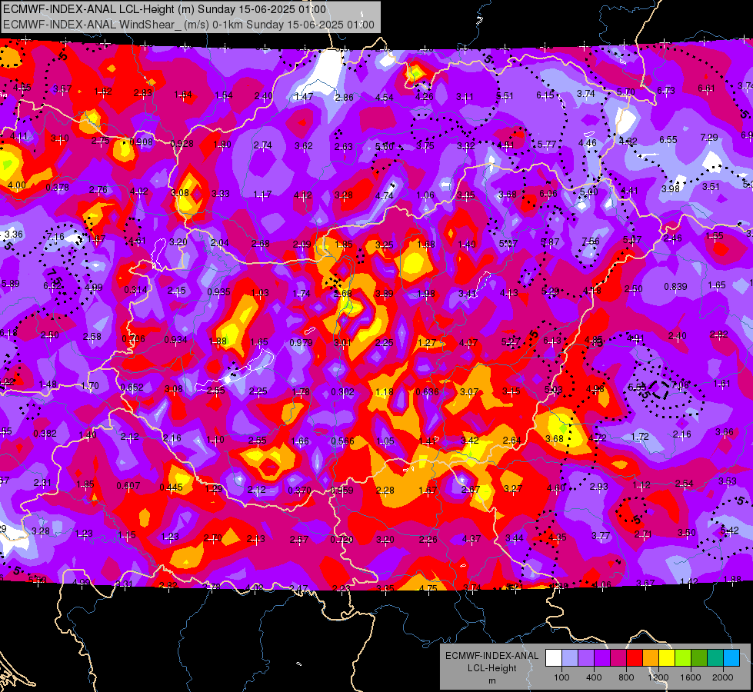The height and width of the screenshot is (692, 753).
Task: Click the wind shear value 0.566
Action: 342,441
